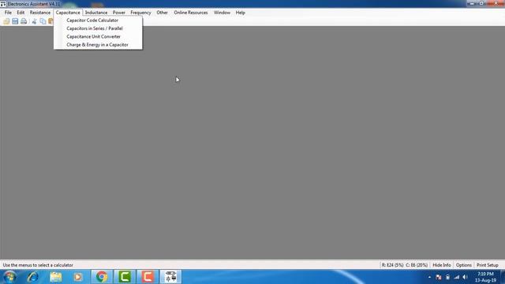Open Windows Explorer folder taskbar icon

point(56,277)
